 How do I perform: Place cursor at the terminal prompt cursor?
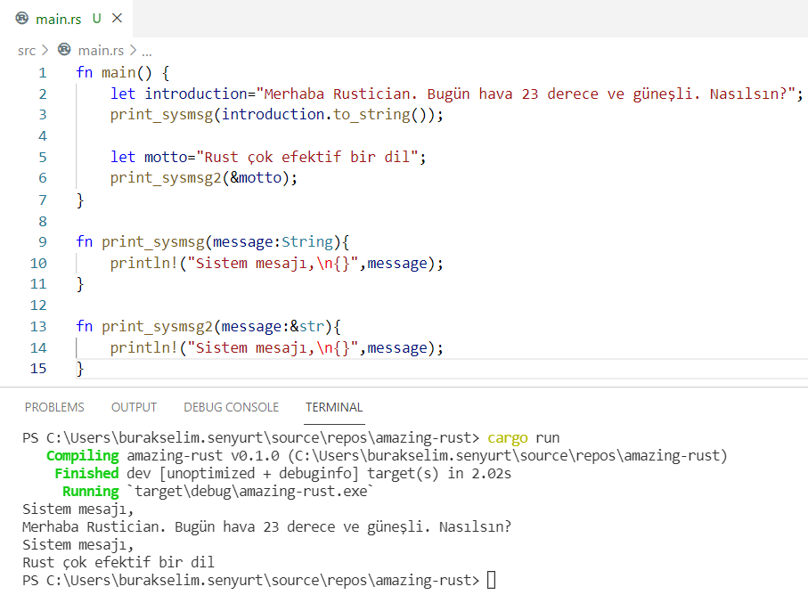[491, 580]
